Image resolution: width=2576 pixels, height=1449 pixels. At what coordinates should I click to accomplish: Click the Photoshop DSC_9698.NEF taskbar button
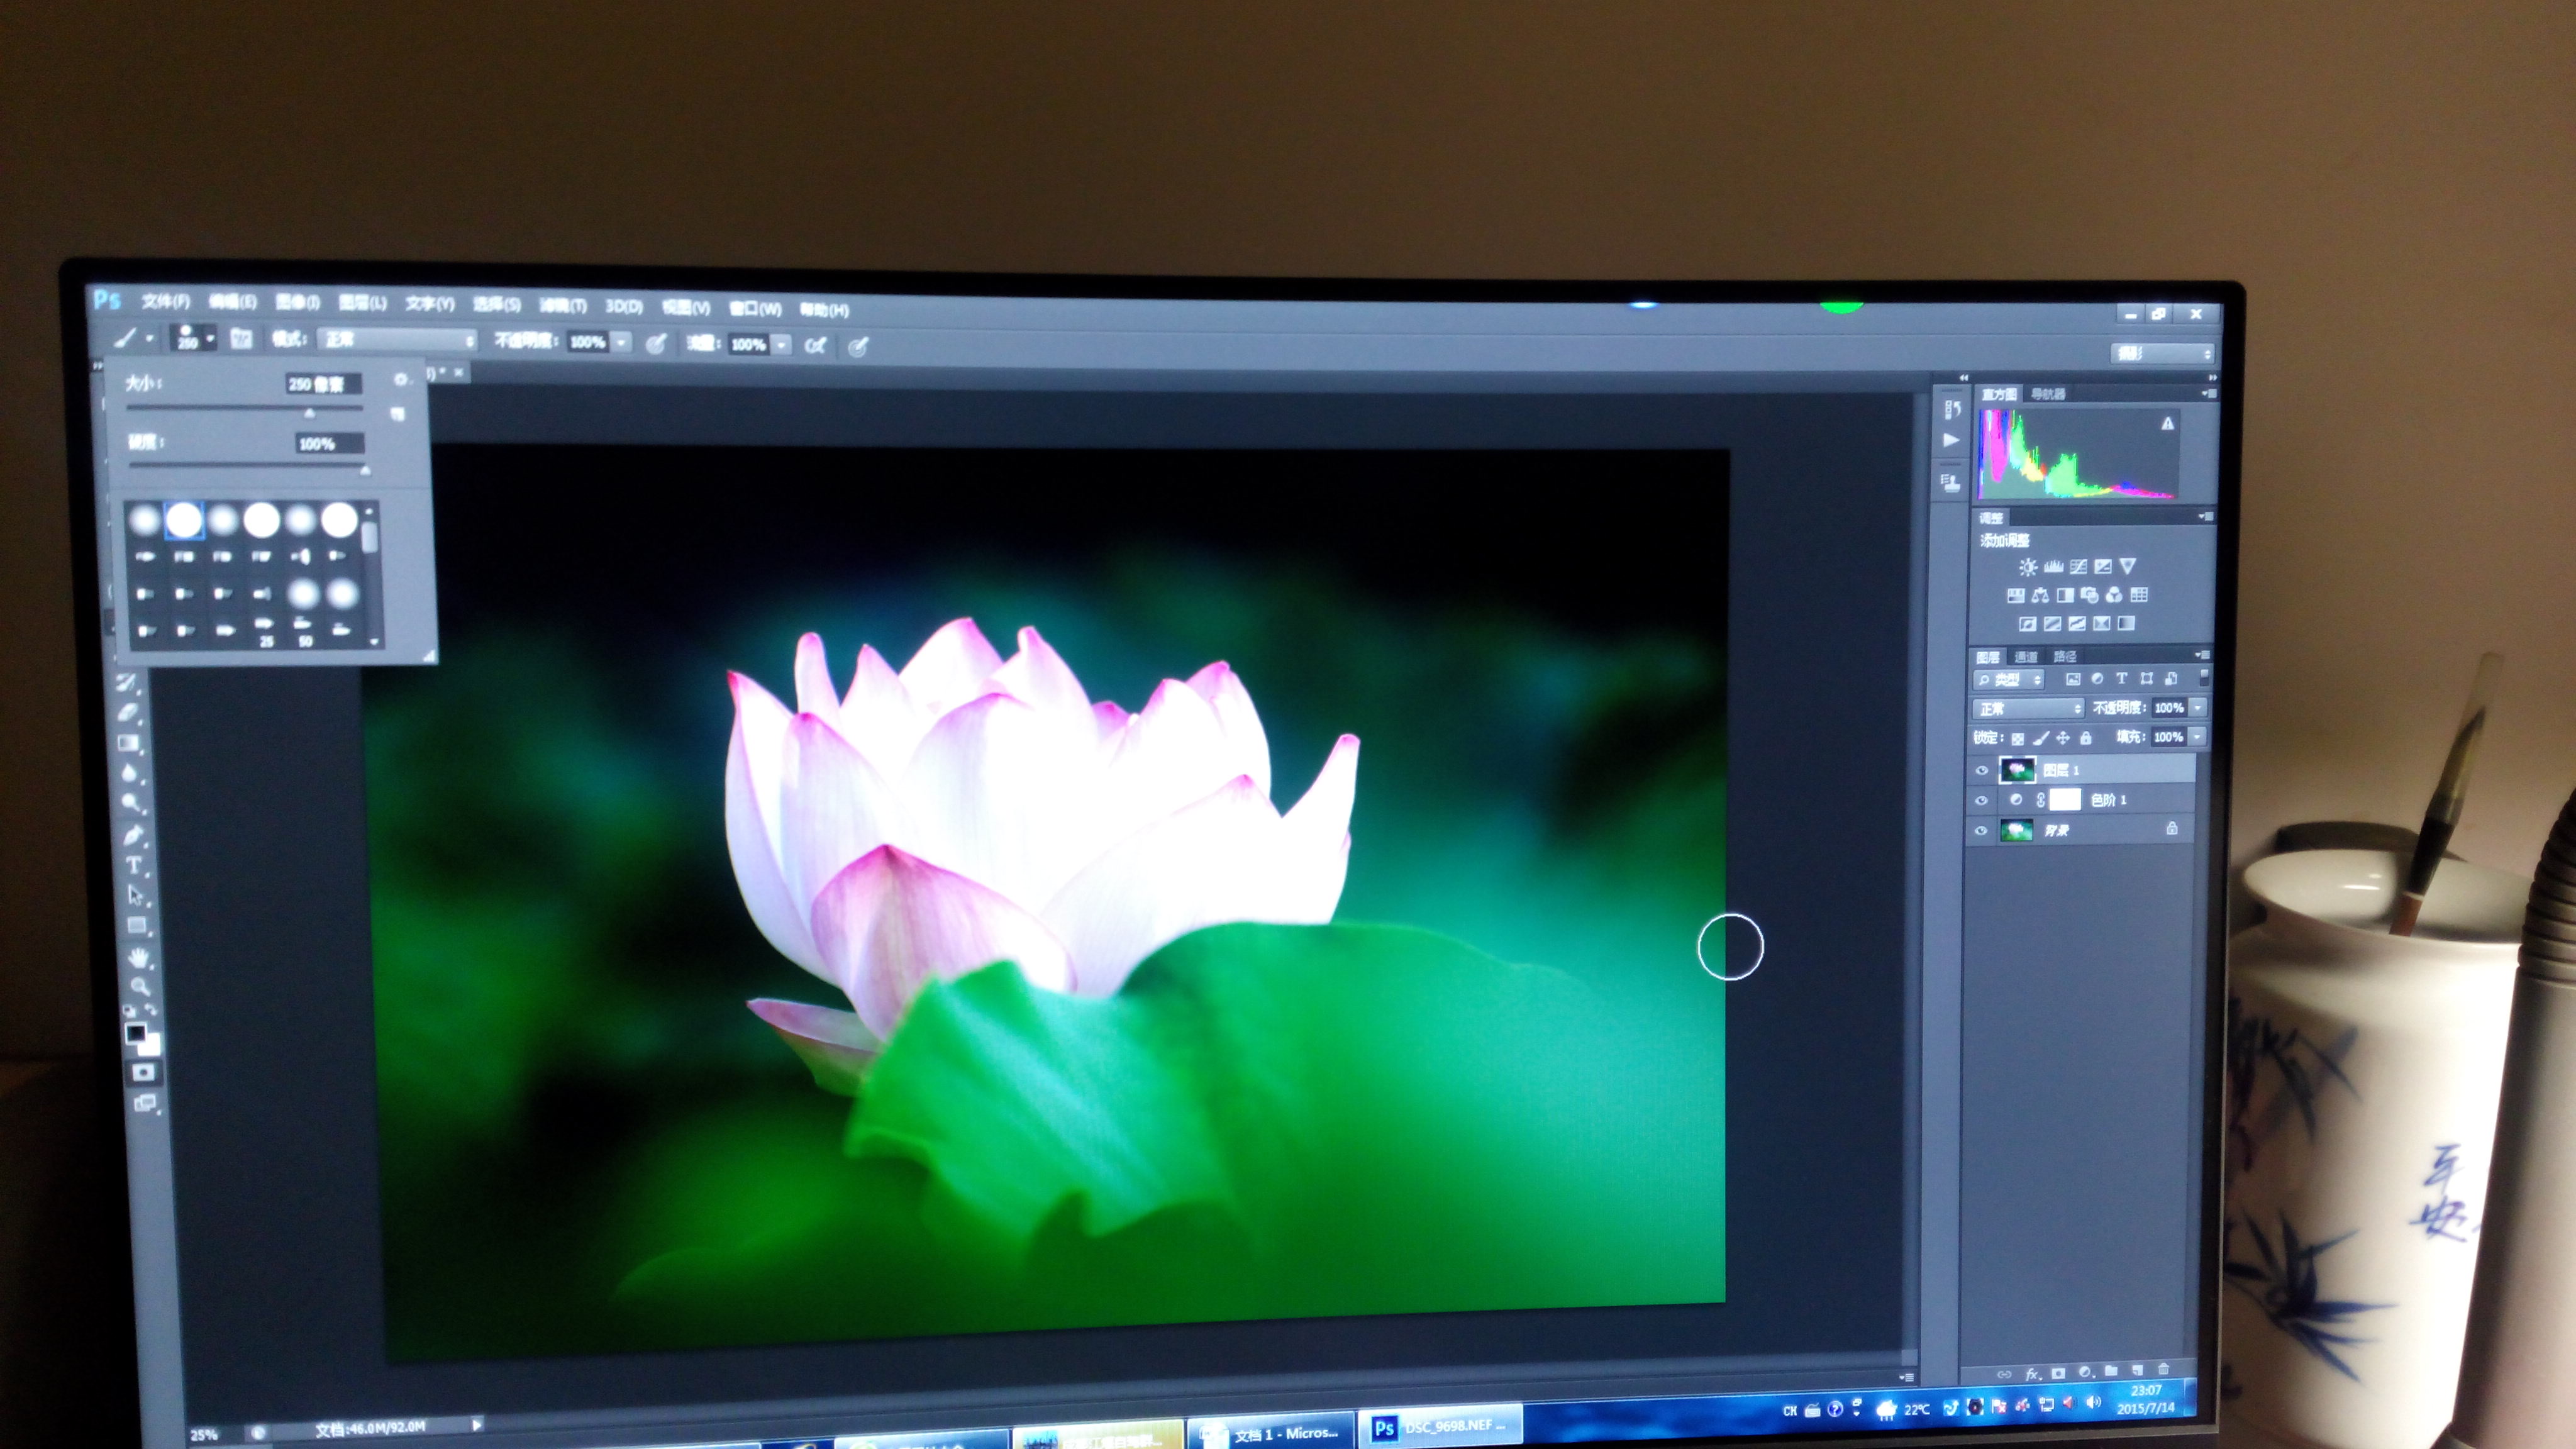(x=1441, y=1427)
